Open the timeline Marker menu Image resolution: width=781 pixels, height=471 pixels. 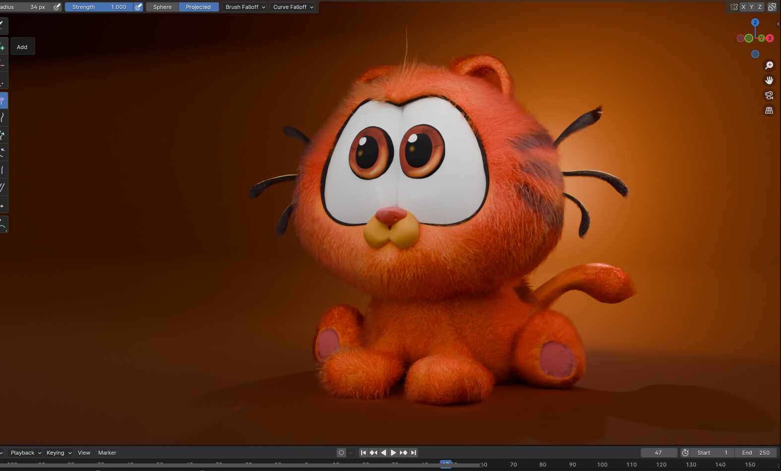pyautogui.click(x=107, y=453)
